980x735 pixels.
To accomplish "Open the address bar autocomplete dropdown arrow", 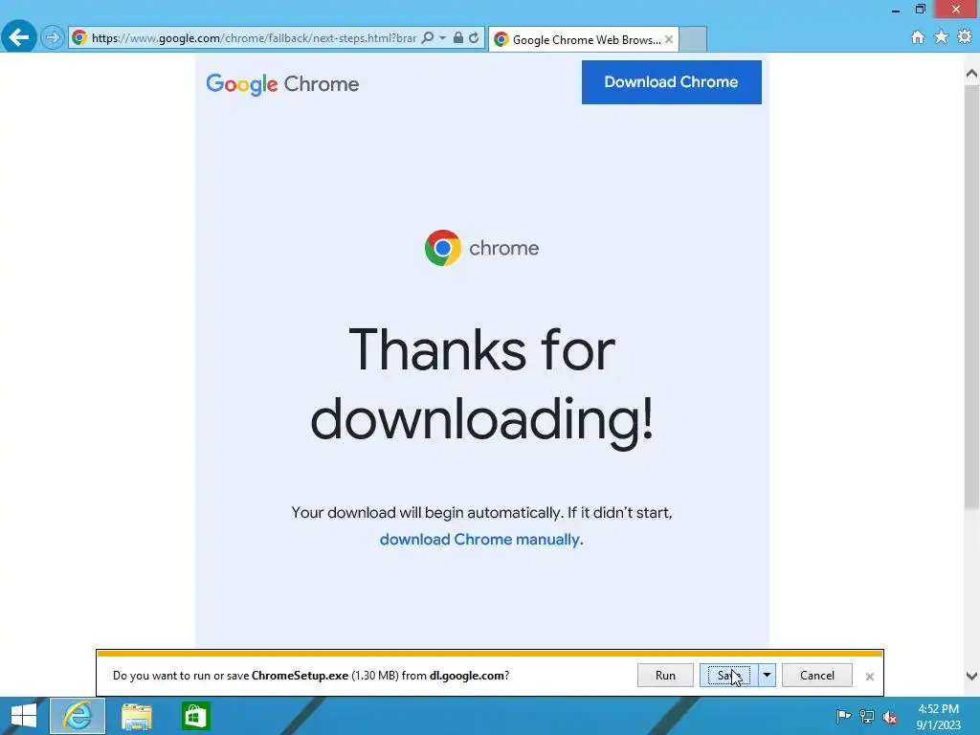I will point(442,38).
